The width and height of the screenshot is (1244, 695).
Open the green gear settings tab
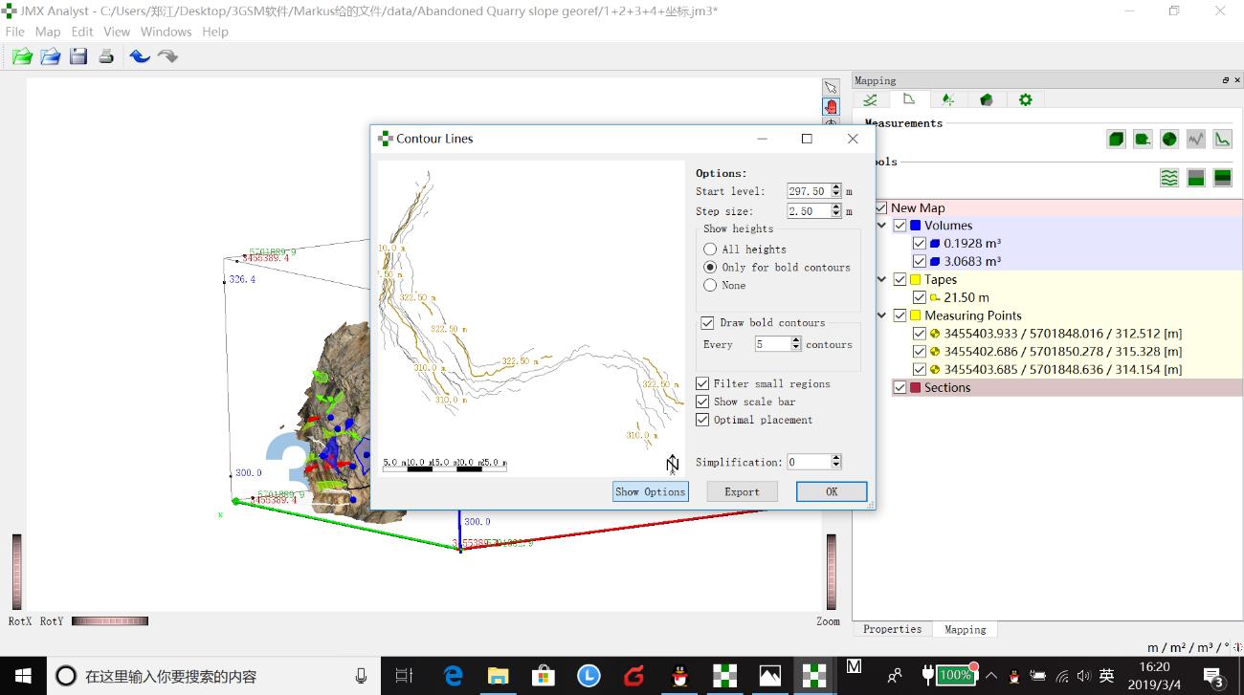tap(1025, 99)
